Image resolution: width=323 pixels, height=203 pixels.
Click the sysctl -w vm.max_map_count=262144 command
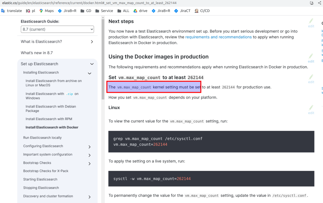click(x=152, y=179)
